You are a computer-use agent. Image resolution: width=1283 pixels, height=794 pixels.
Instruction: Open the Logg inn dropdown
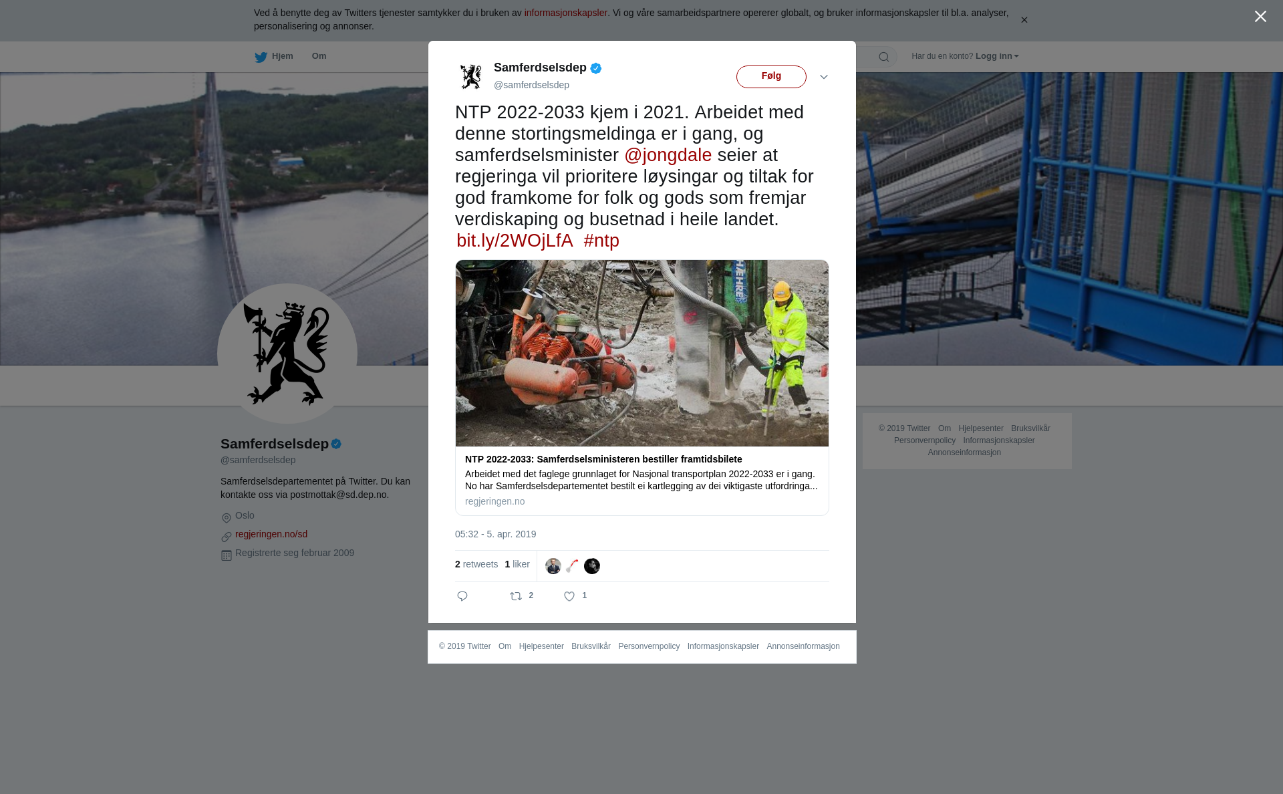pyautogui.click(x=997, y=56)
